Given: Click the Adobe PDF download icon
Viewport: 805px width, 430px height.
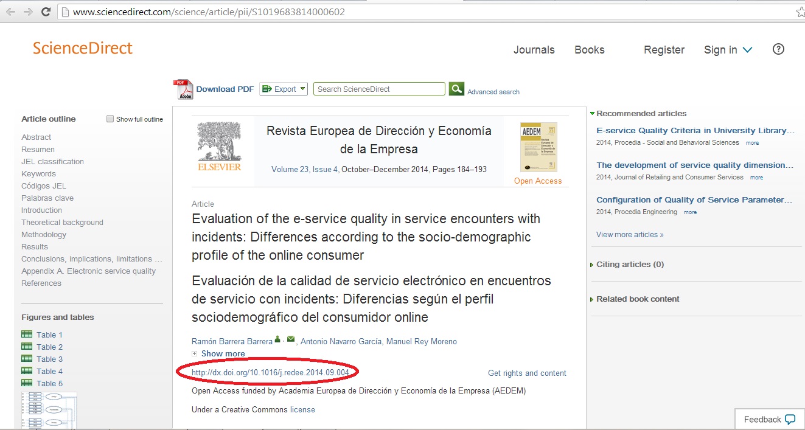Looking at the screenshot, I should (x=183, y=89).
